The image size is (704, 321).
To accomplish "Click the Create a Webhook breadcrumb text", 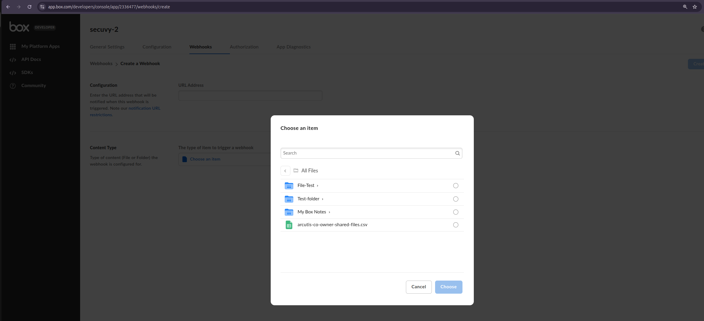I will click(x=140, y=64).
